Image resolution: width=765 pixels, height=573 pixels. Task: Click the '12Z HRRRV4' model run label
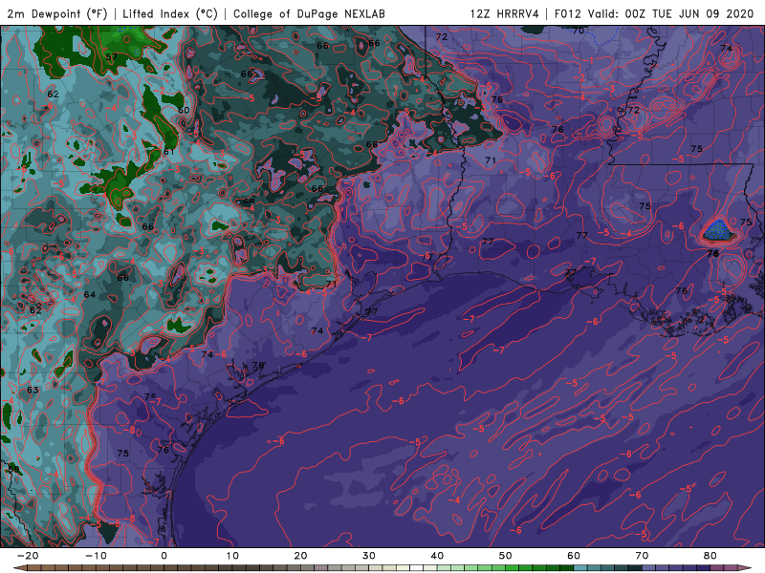505,13
